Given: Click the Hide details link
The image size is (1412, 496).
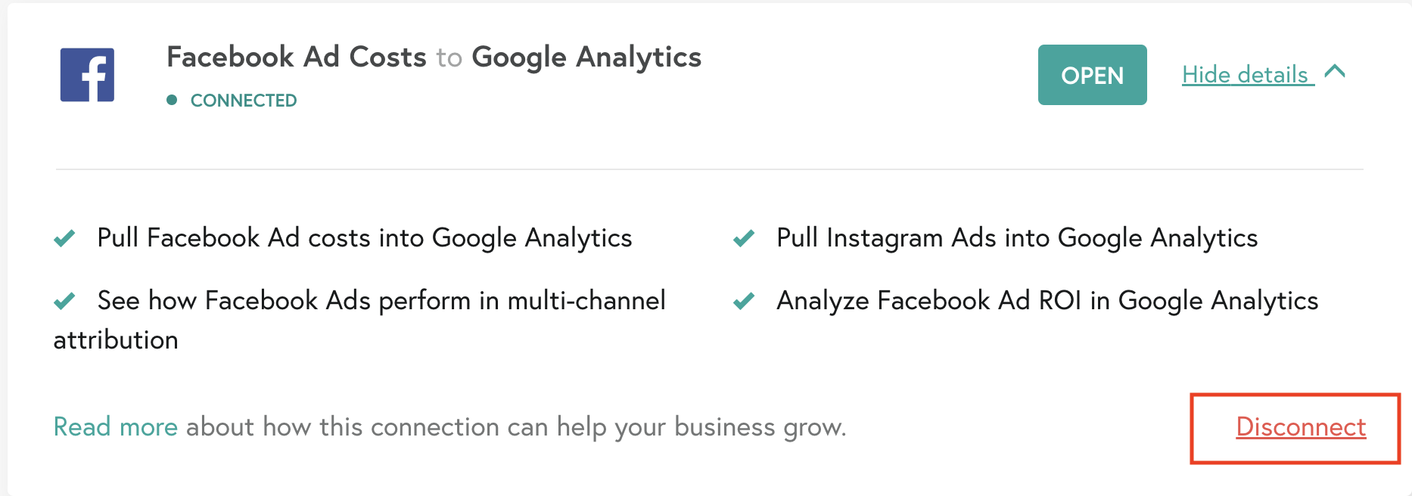Looking at the screenshot, I should click(x=1248, y=75).
